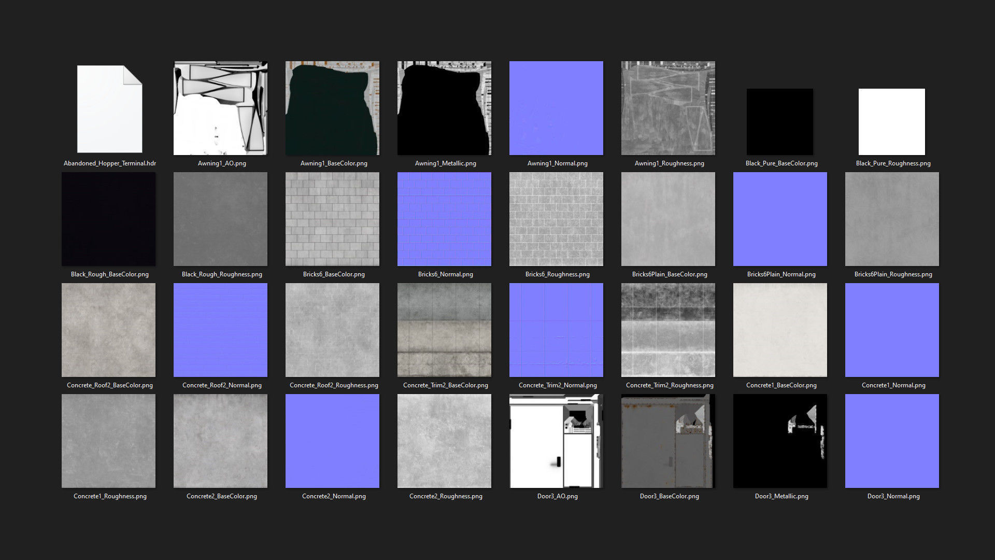The height and width of the screenshot is (560, 995).
Task: Select the Black_Rough_BaseColor.png thumbnail
Action: pos(108,219)
